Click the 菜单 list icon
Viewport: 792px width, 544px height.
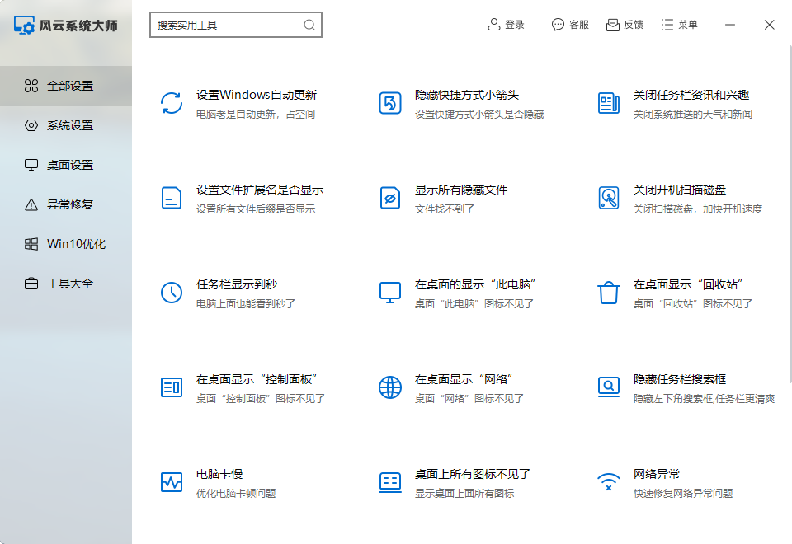point(667,25)
